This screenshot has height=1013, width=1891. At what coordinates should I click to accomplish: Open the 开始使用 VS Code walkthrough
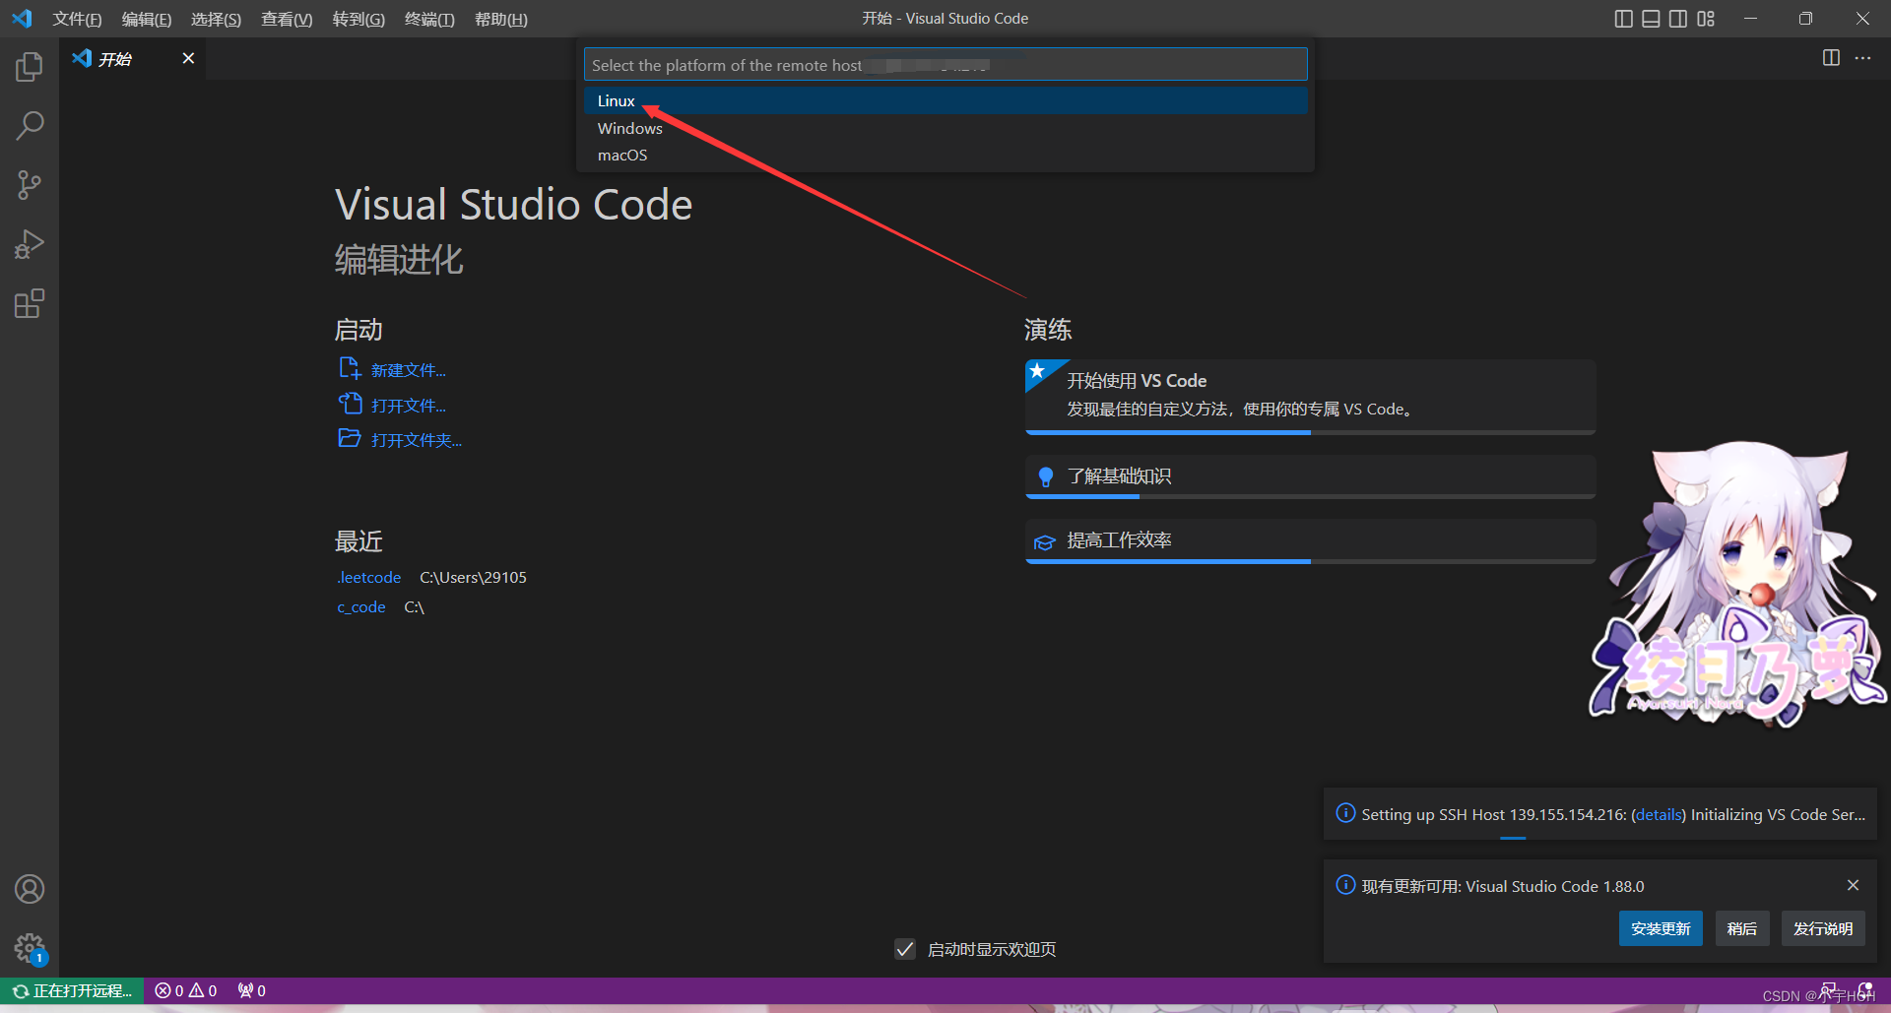point(1310,396)
